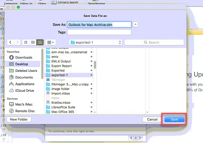Expand arrow next to Export Report
This screenshot has width=203, height=143.
[x=92, y=66]
